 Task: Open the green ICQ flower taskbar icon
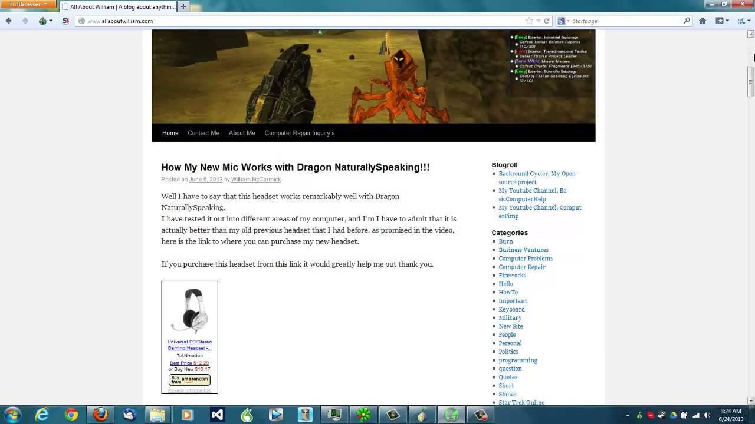pos(364,415)
